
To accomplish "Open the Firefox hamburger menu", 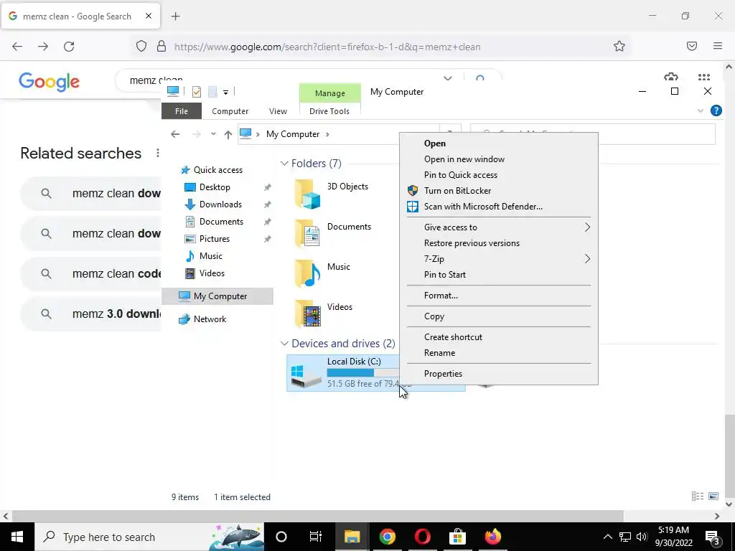I will 718,46.
